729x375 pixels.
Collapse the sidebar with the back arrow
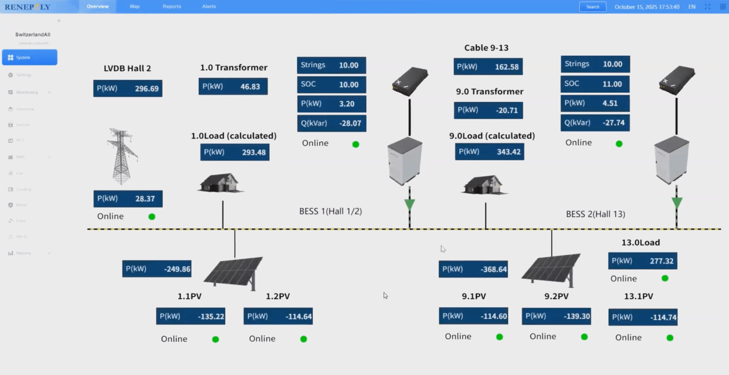tap(59, 21)
